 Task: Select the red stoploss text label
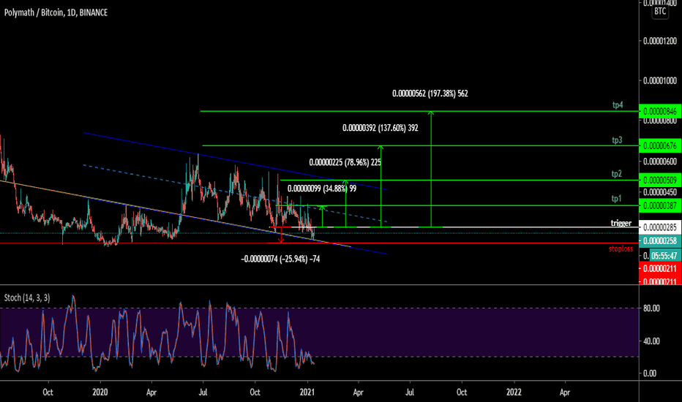tap(621, 249)
